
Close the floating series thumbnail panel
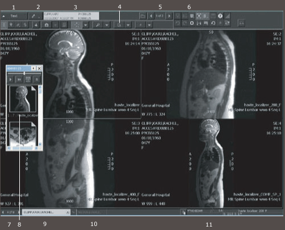point(39,68)
